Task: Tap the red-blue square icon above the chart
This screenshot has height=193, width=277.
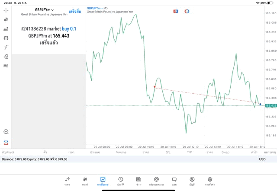Action: point(176,11)
